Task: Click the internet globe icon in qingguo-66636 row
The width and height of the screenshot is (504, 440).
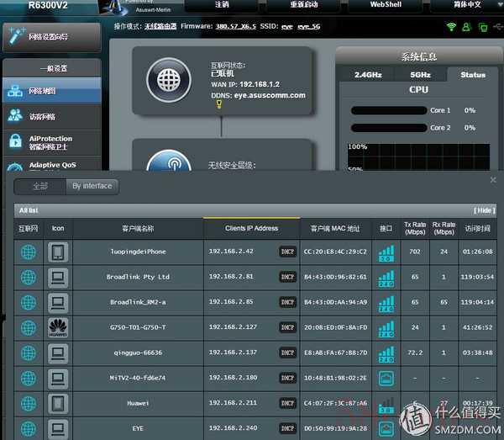Action: (29, 352)
